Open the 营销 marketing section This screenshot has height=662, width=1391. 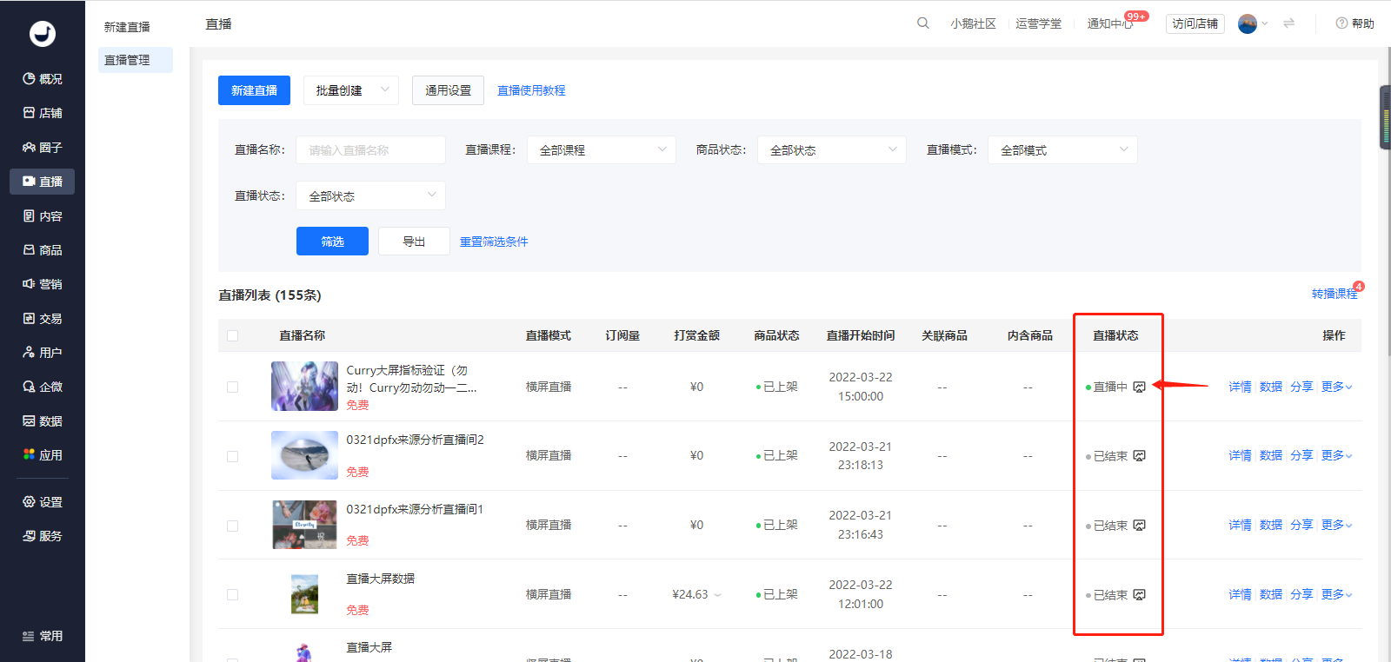point(42,284)
